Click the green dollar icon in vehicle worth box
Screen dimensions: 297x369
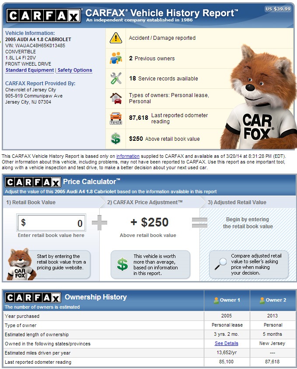coord(122,264)
